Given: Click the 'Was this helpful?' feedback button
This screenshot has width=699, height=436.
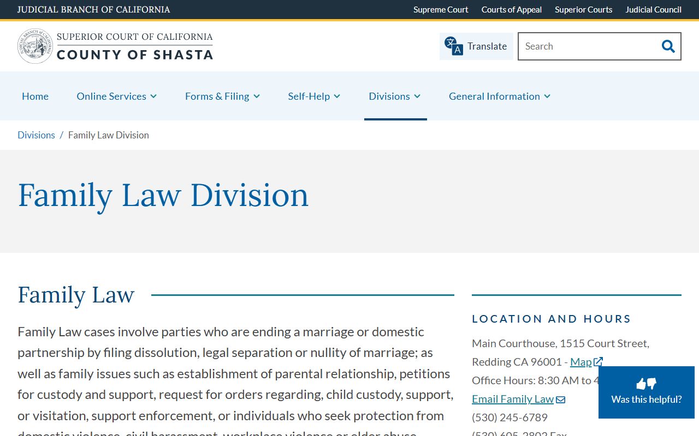Looking at the screenshot, I should (647, 392).
